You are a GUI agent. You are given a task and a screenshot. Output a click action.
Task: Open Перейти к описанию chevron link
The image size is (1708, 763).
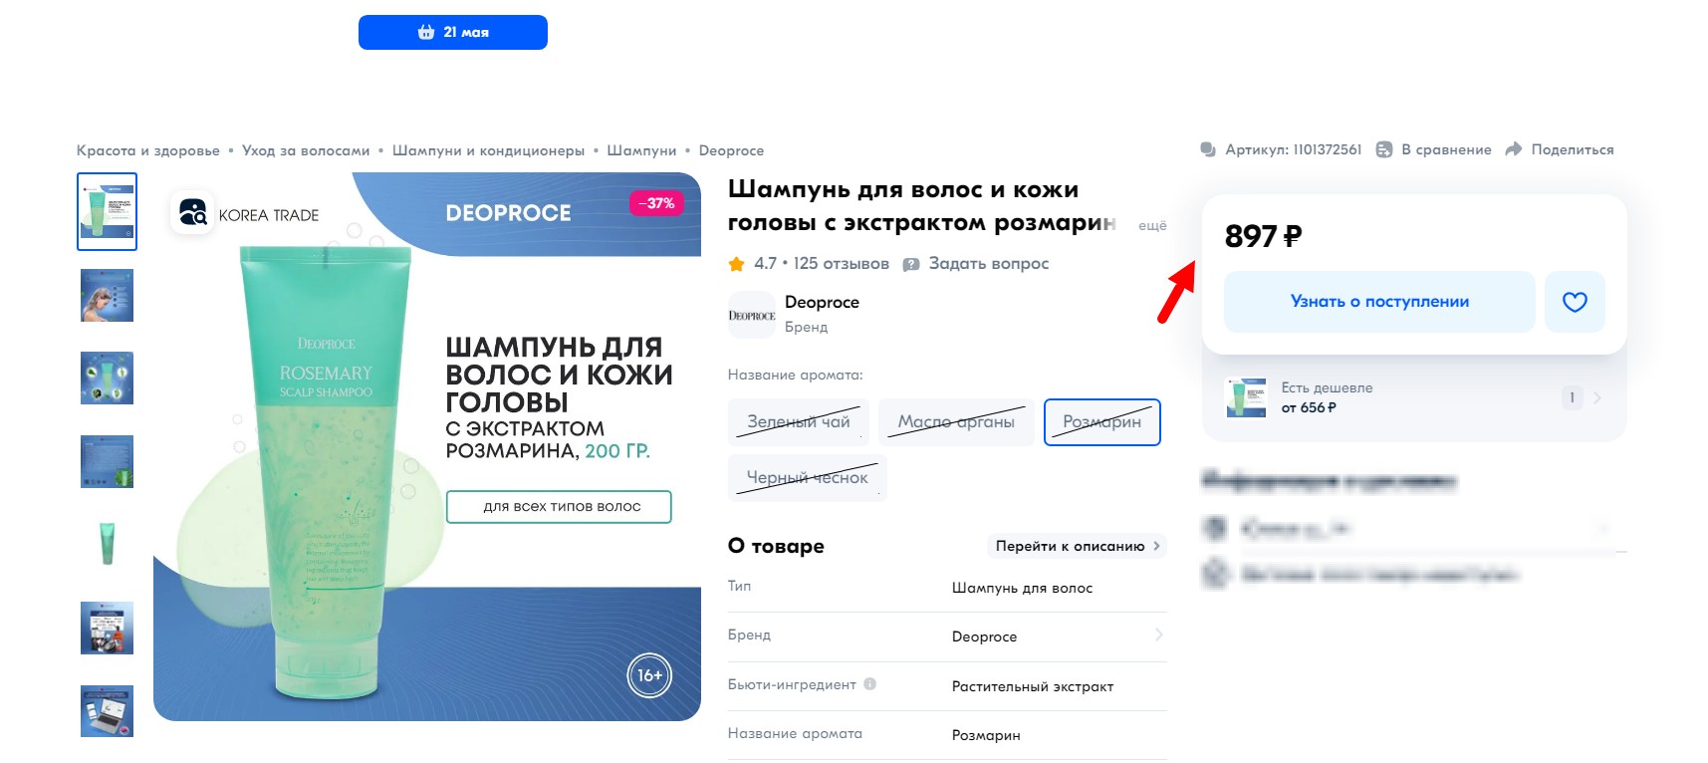[1077, 546]
